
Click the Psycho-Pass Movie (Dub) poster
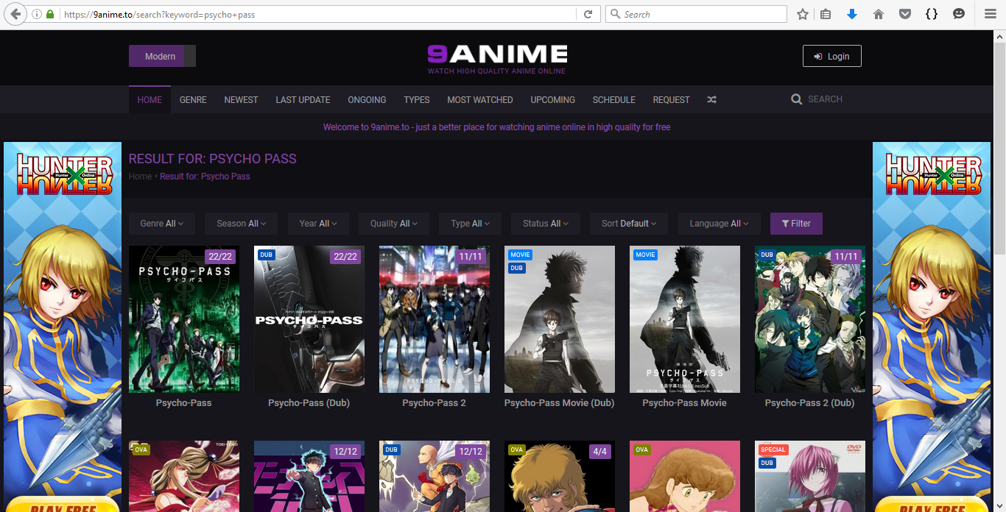tap(560, 319)
